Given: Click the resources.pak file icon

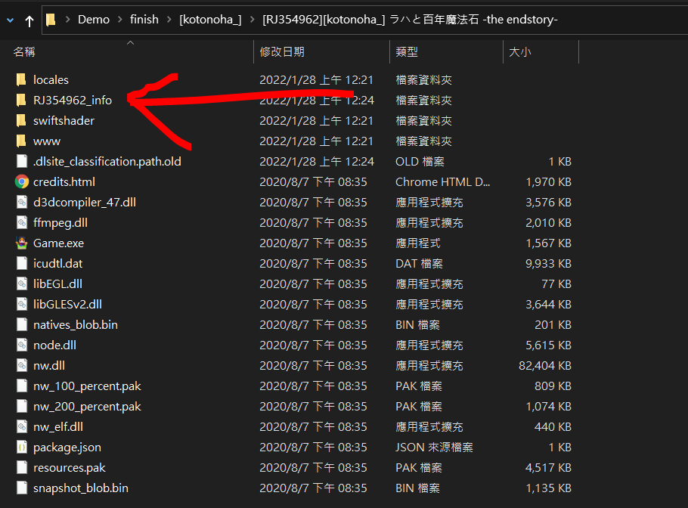Looking at the screenshot, I should click(x=21, y=467).
